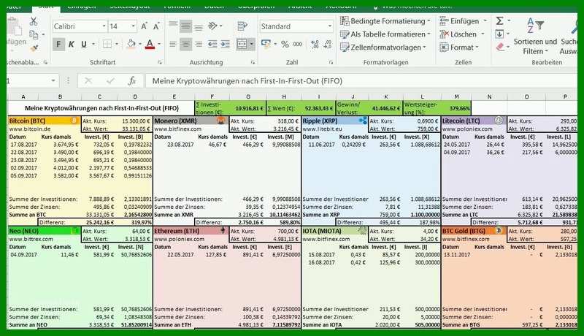Increase font size with the larger A icon
The height and width of the screenshot is (336, 584).
coord(144,26)
